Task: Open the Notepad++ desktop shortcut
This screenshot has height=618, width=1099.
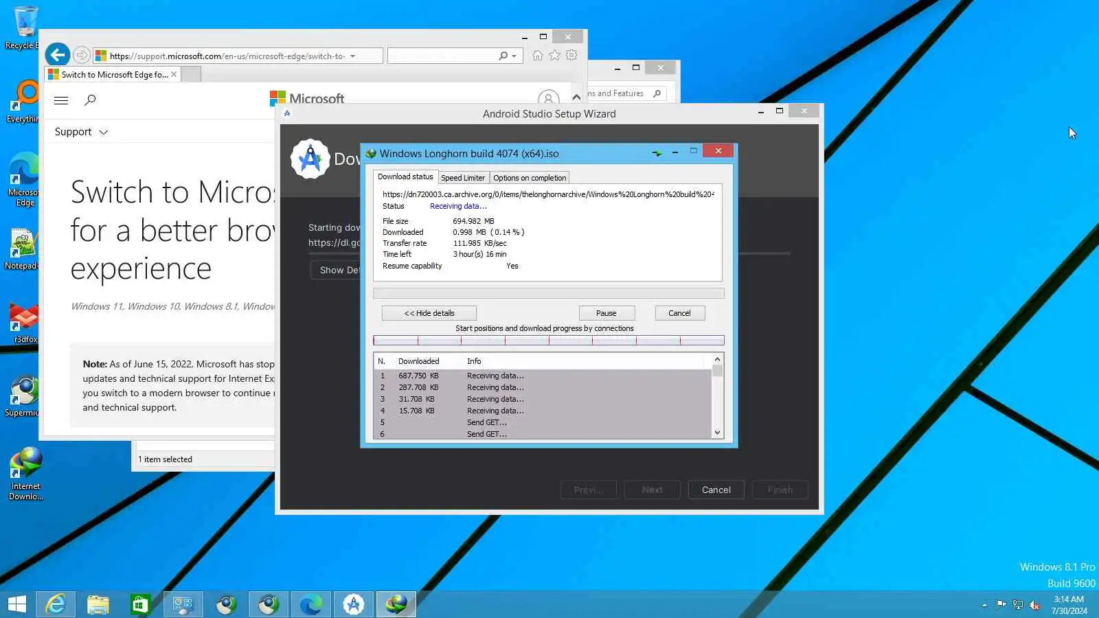Action: (x=23, y=249)
